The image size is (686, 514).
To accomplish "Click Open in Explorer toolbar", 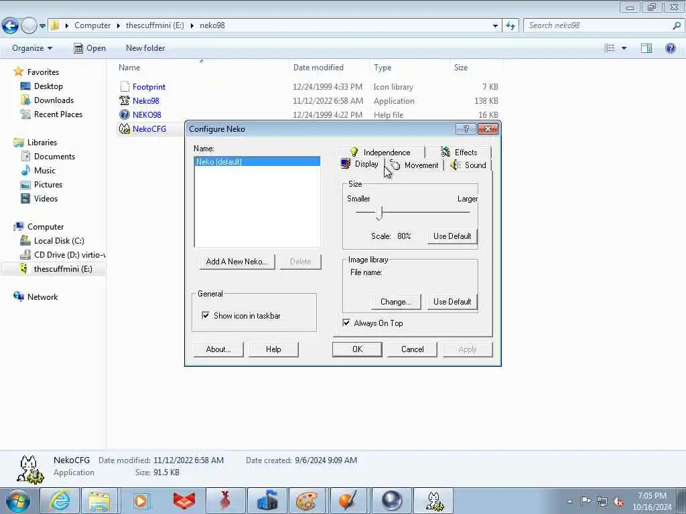I will pos(90,48).
